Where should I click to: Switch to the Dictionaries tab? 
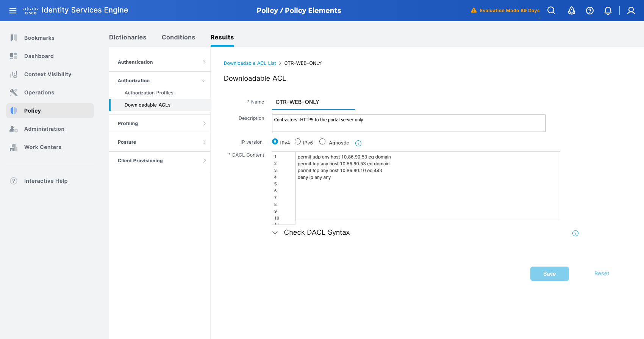pyautogui.click(x=128, y=37)
